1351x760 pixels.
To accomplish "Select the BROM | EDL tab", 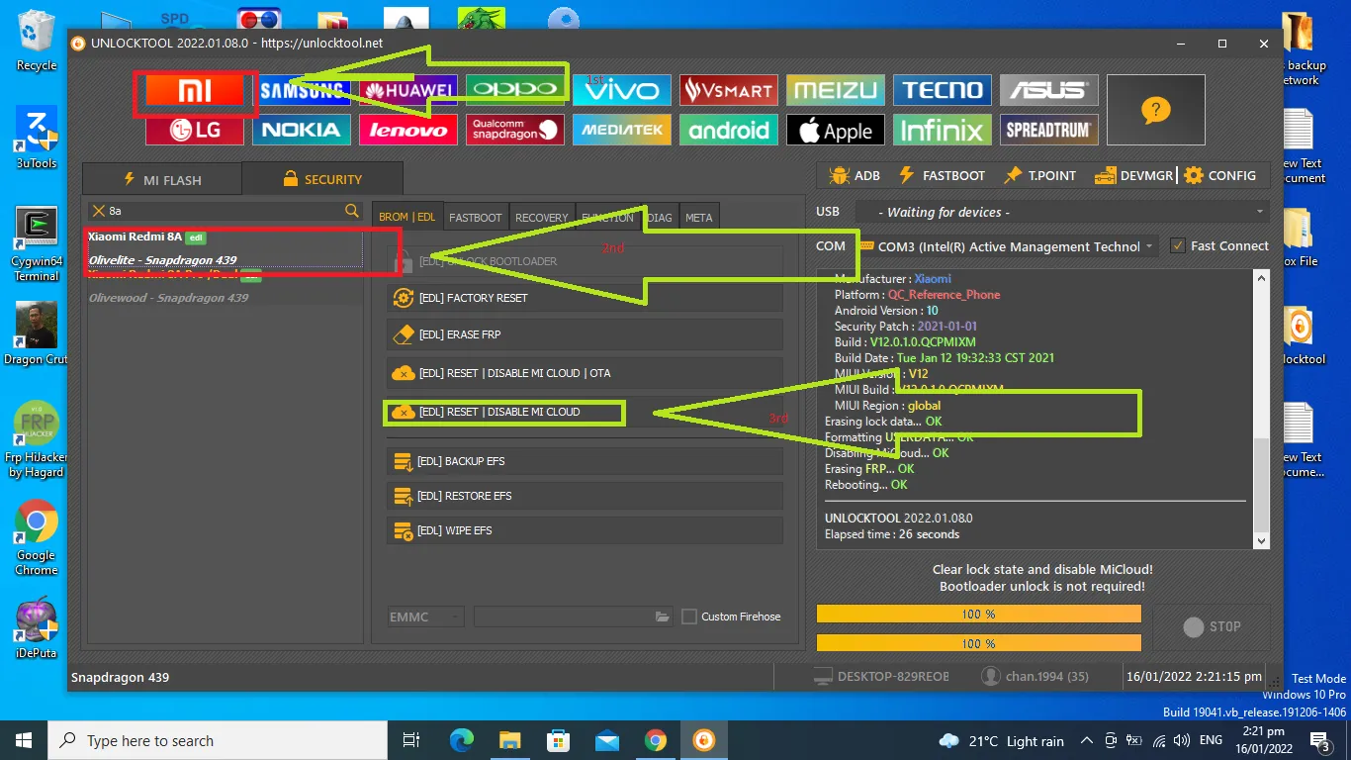I will 407,217.
